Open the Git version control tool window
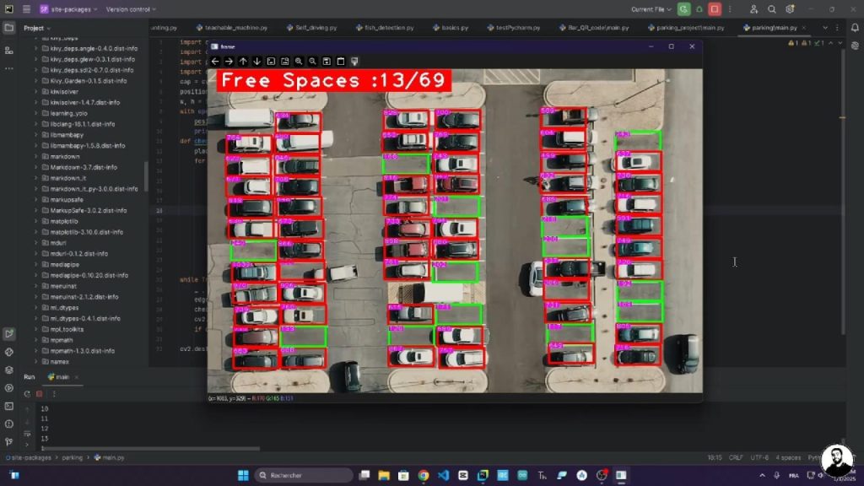This screenshot has width=864, height=486. pyautogui.click(x=8, y=441)
